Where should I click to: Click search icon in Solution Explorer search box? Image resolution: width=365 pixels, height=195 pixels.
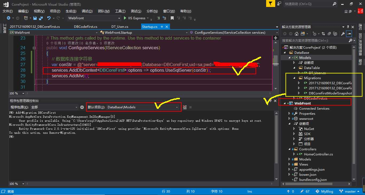[x=350, y=41]
